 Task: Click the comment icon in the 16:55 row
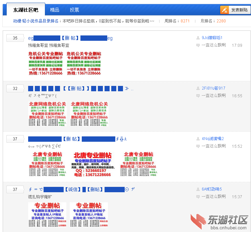point(198,96)
